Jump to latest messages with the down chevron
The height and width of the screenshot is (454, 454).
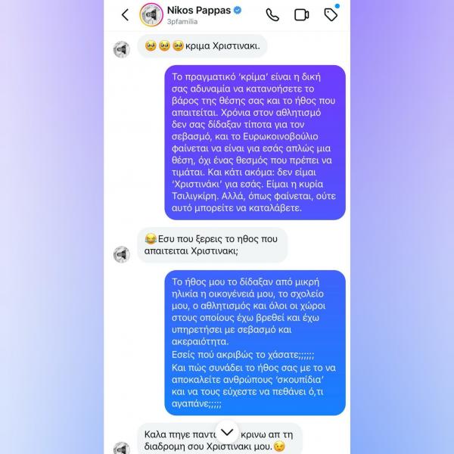click(227, 432)
